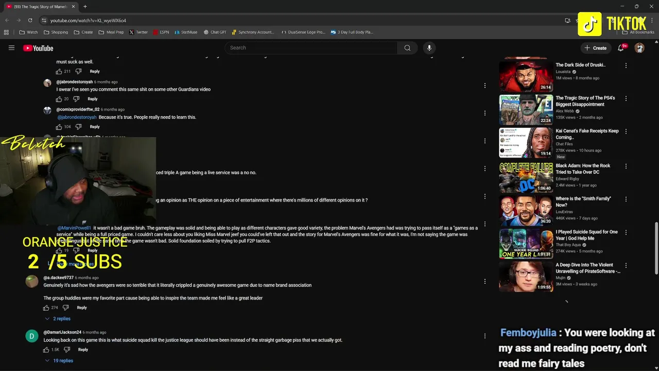Viewport: 659px width, 371px height.
Task: Open Kai Cenat's Fake Receipts video thumbnail
Action: pos(526,143)
